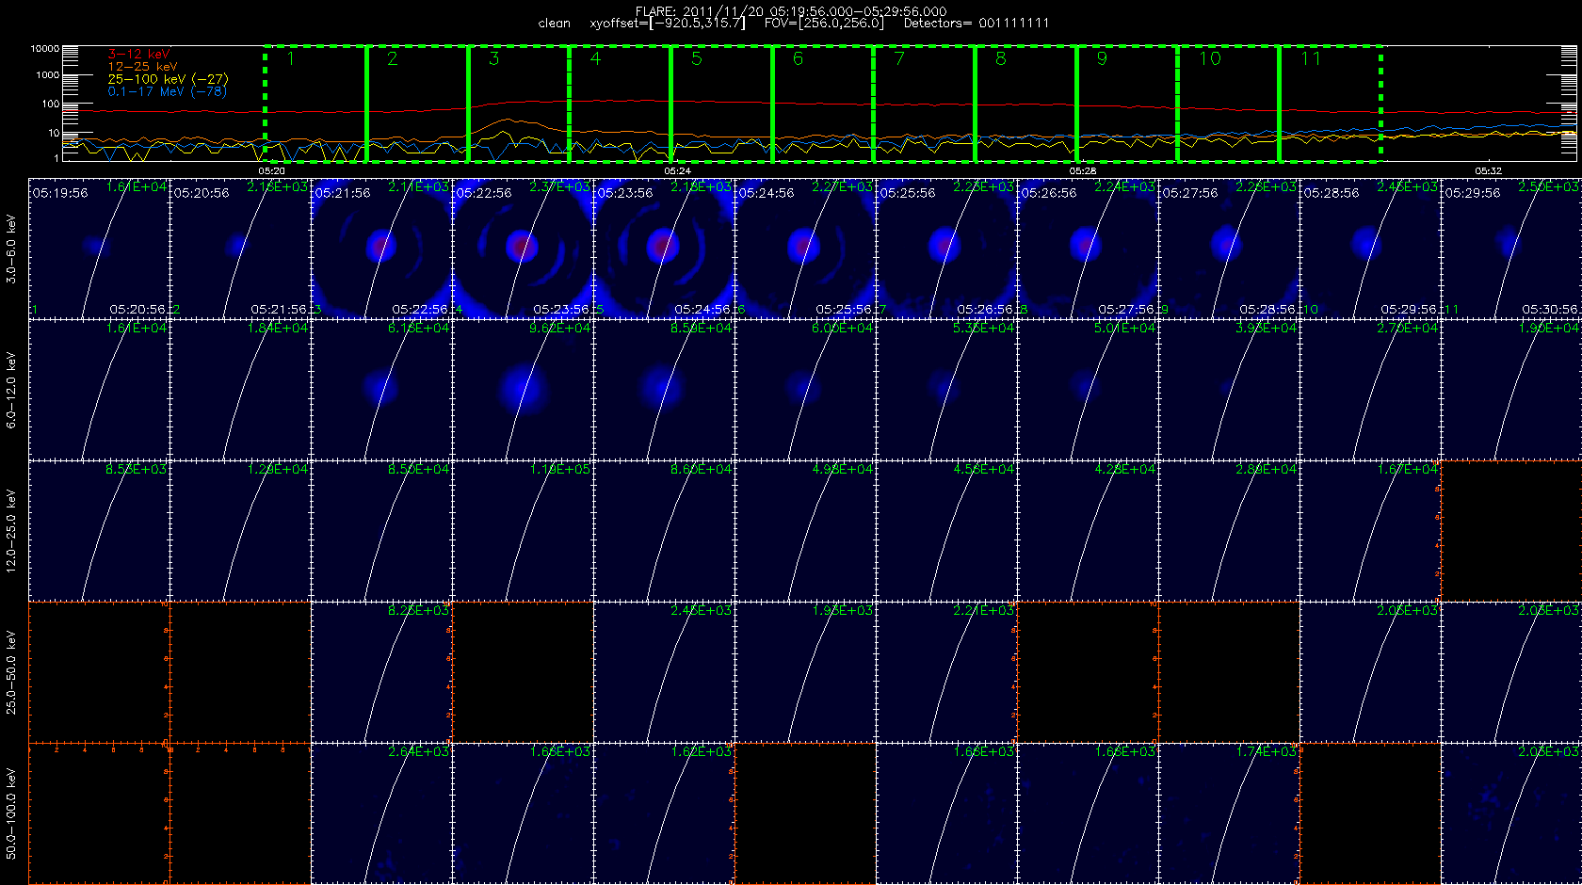The image size is (1582, 885).
Task: Open the 3.0-6.0 keV image starting 05:21:56
Action: coord(381,249)
